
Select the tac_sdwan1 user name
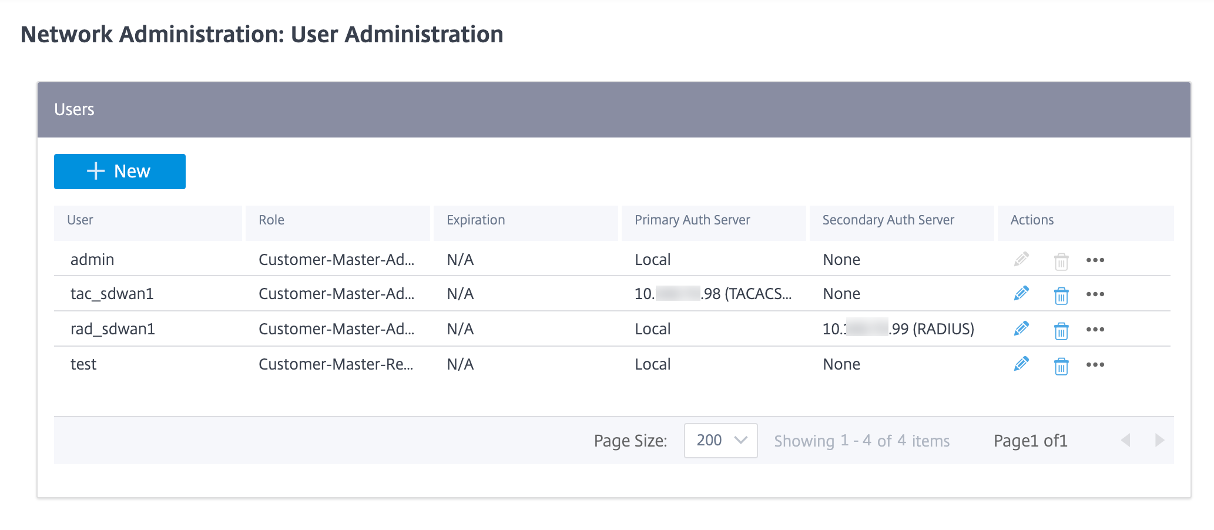pos(112,294)
